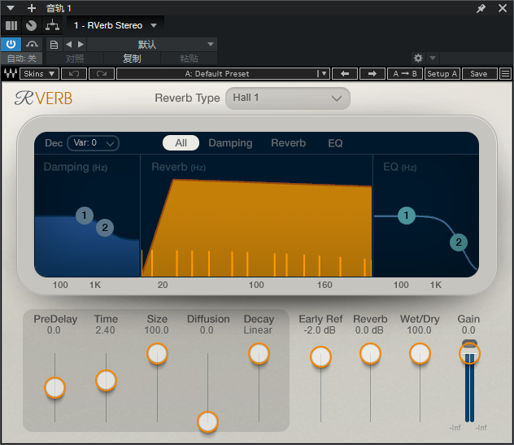Go to previous preset with left triangle
Screen dimensions: 514x445
(69, 44)
